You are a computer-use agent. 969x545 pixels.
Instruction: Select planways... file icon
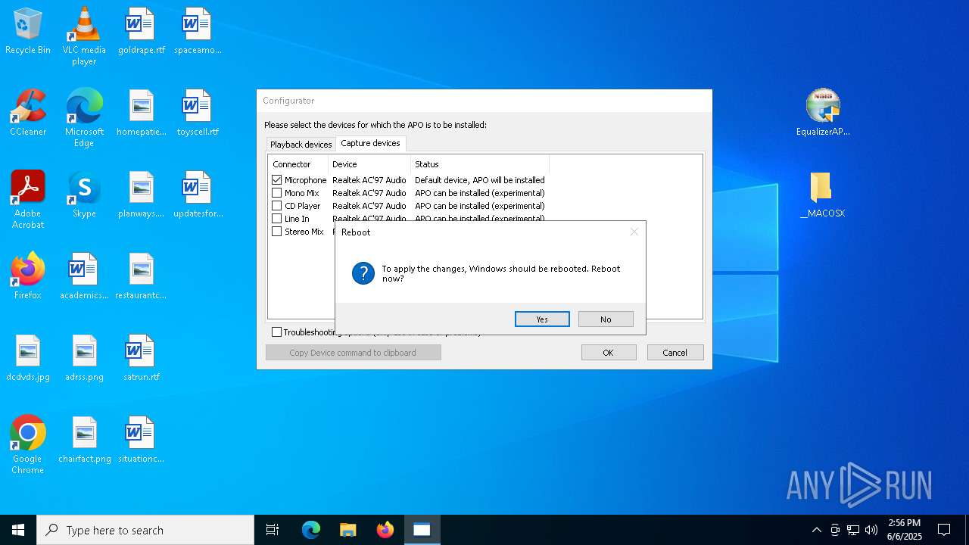[142, 195]
